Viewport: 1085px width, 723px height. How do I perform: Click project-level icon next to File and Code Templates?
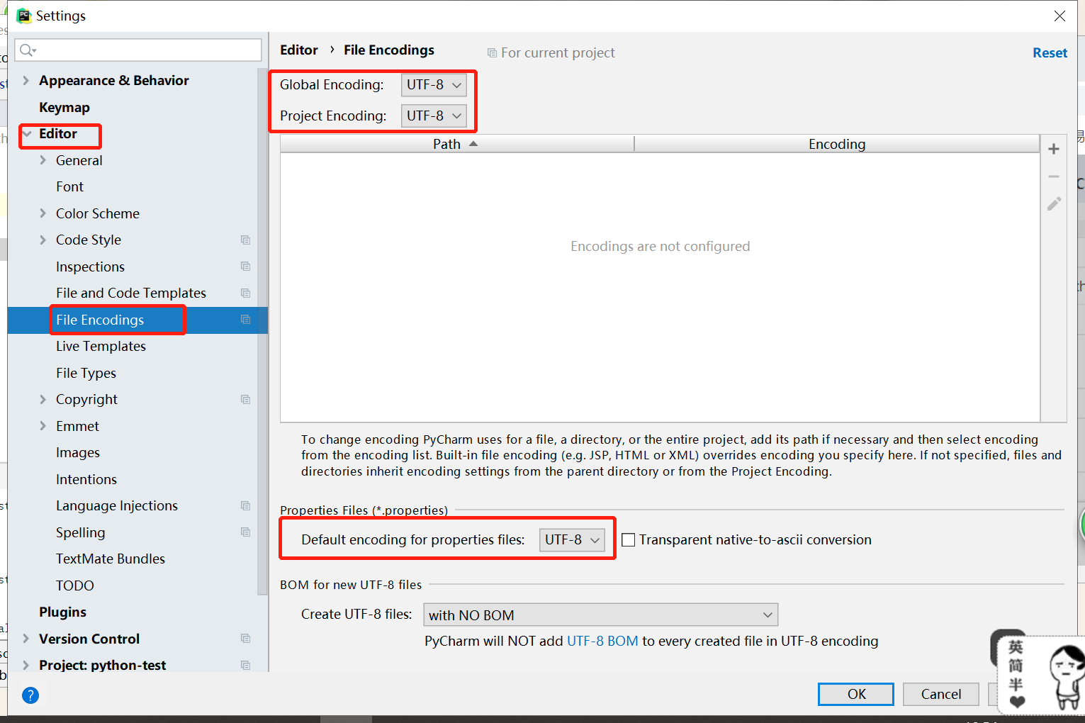pyautogui.click(x=246, y=293)
